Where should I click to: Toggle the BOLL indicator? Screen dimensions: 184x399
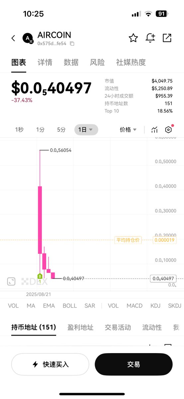coord(70,306)
